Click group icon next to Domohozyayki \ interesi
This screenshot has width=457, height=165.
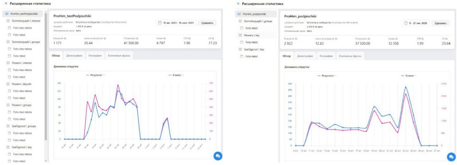(8, 21)
